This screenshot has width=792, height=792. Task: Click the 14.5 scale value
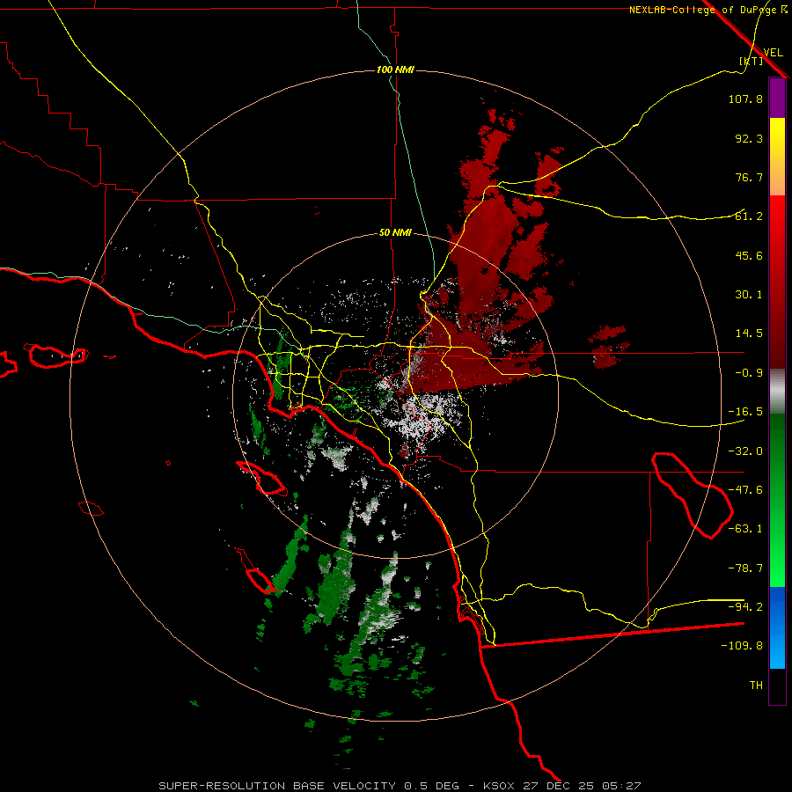(x=749, y=334)
